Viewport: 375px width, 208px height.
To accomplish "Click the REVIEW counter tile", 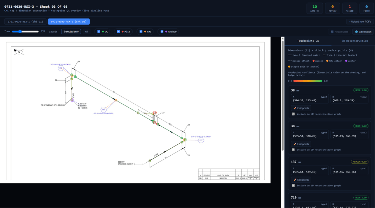I will (332, 8).
